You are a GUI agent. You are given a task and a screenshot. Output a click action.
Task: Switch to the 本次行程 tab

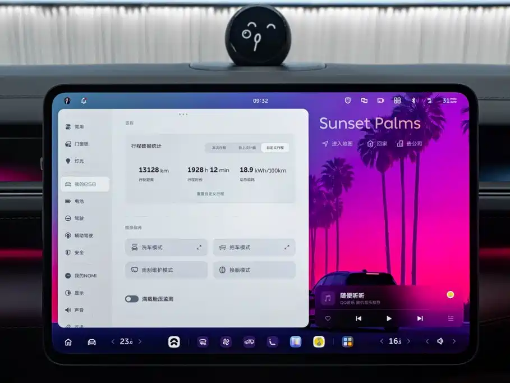(219, 148)
